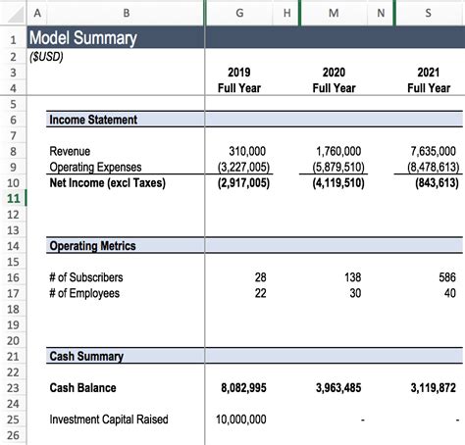Click the Cash Balance label
Viewport: 465px width, 445px height.
[x=82, y=388]
